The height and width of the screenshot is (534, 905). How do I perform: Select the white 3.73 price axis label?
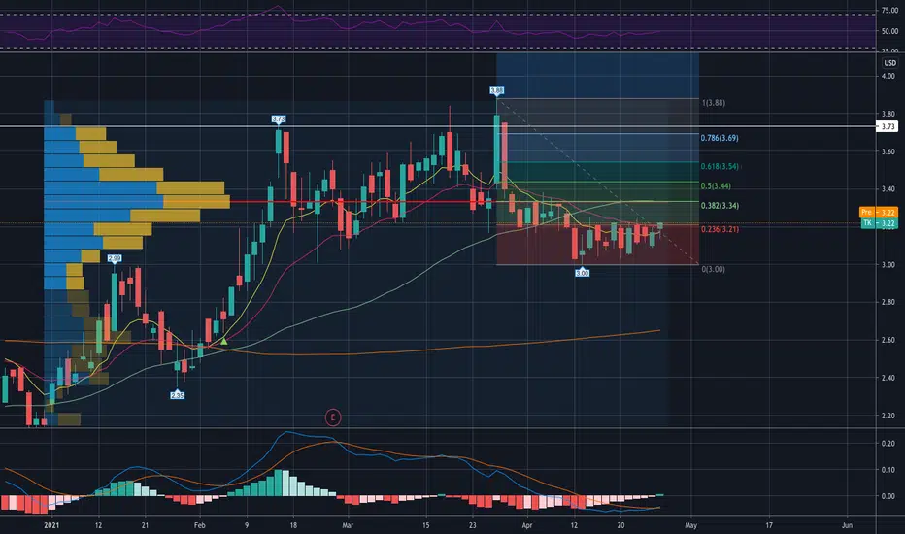888,126
